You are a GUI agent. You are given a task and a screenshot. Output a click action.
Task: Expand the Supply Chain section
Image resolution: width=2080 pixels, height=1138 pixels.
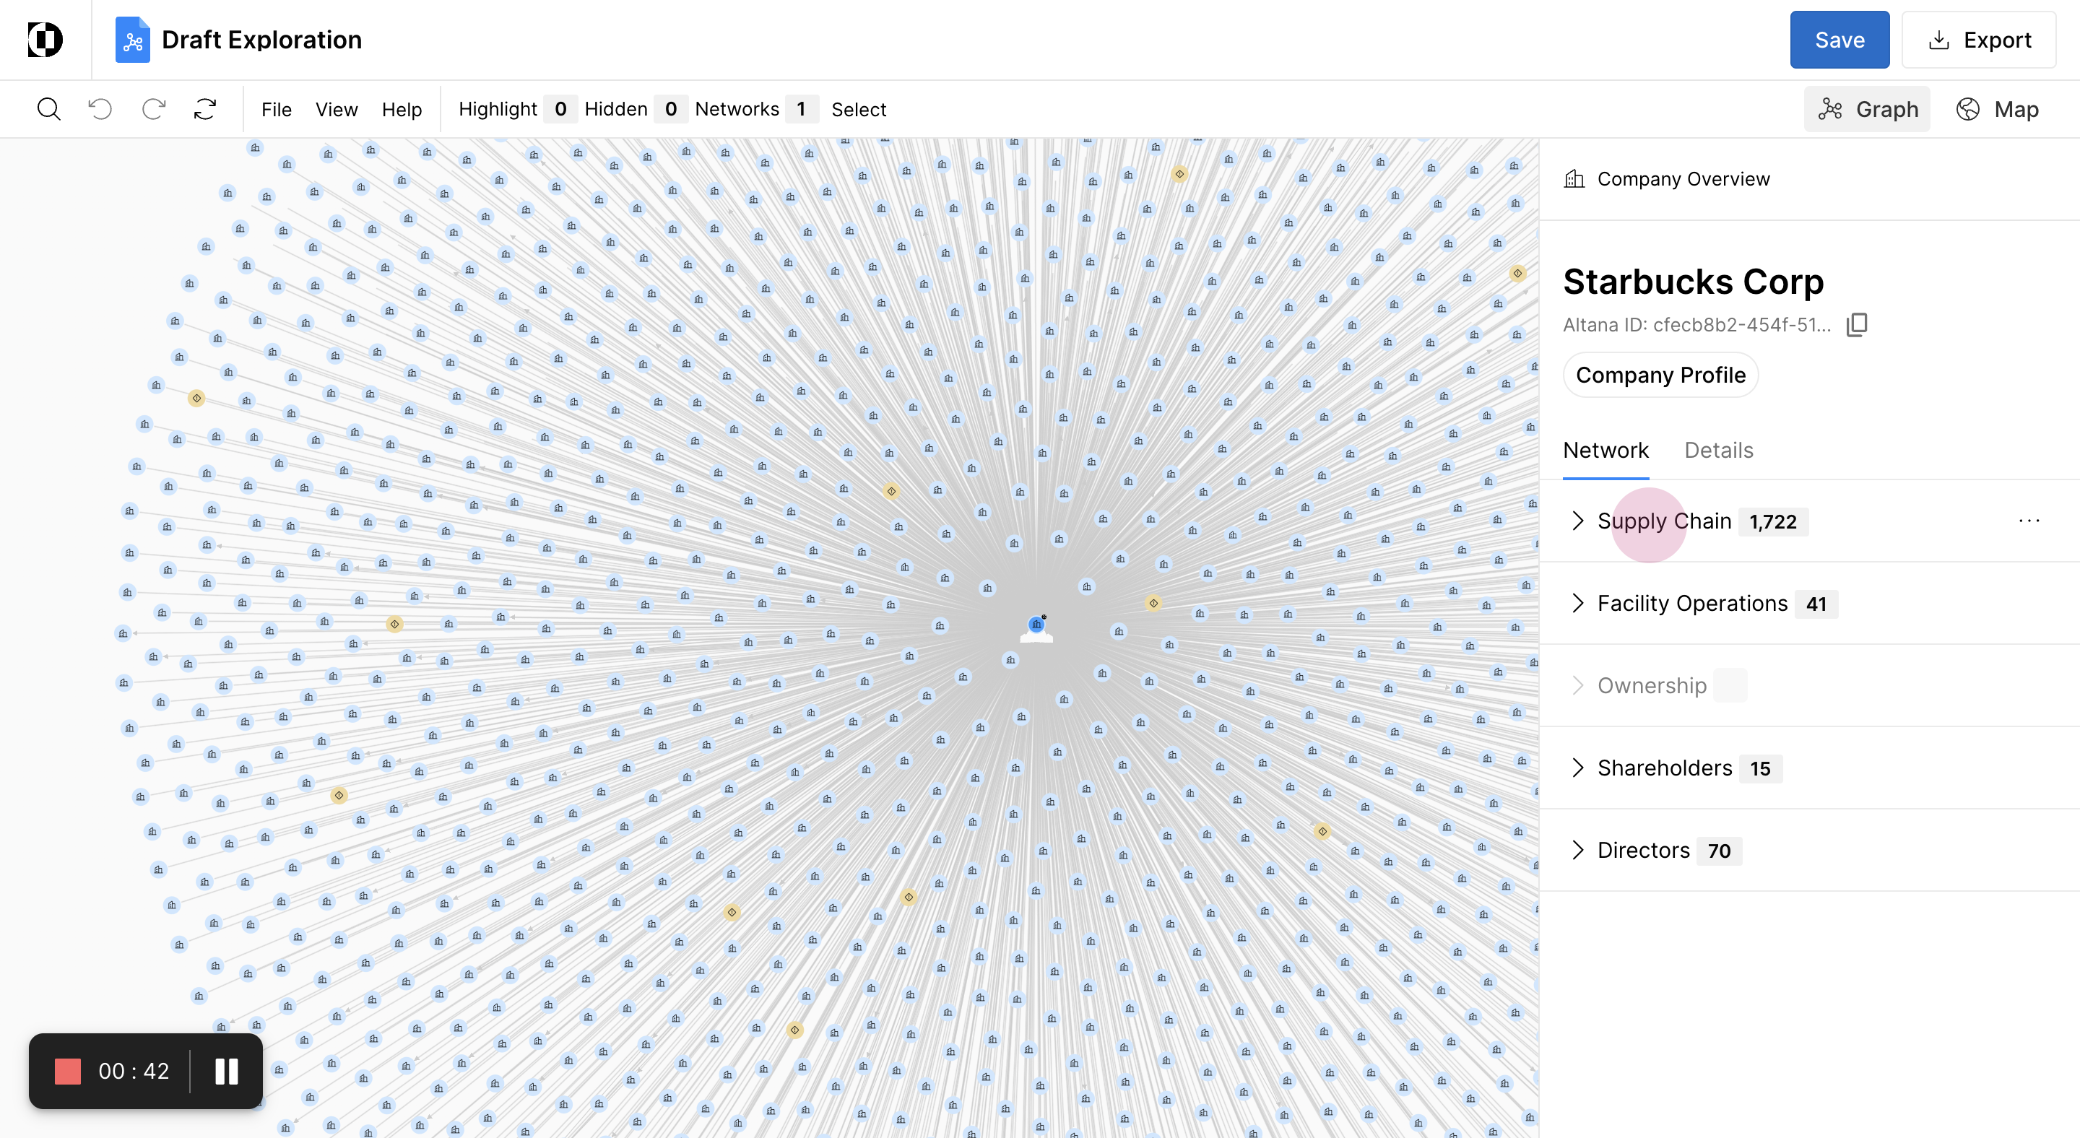click(x=1578, y=521)
